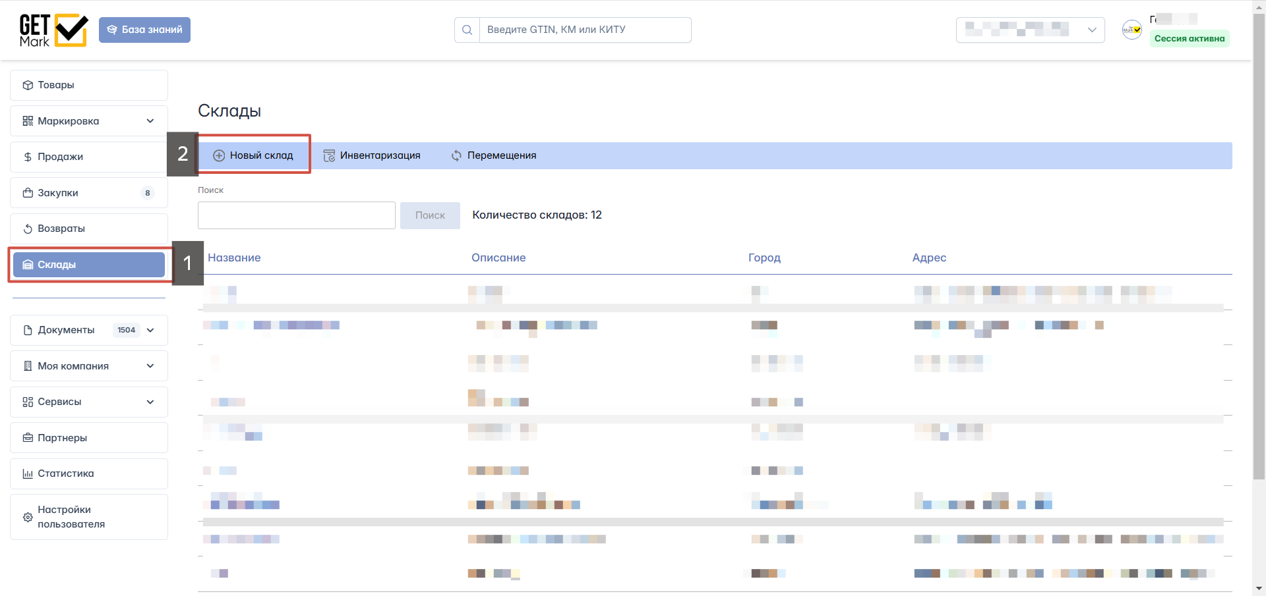Click the chart icon beside Статистика
This screenshot has width=1266, height=596.
[x=28, y=474]
